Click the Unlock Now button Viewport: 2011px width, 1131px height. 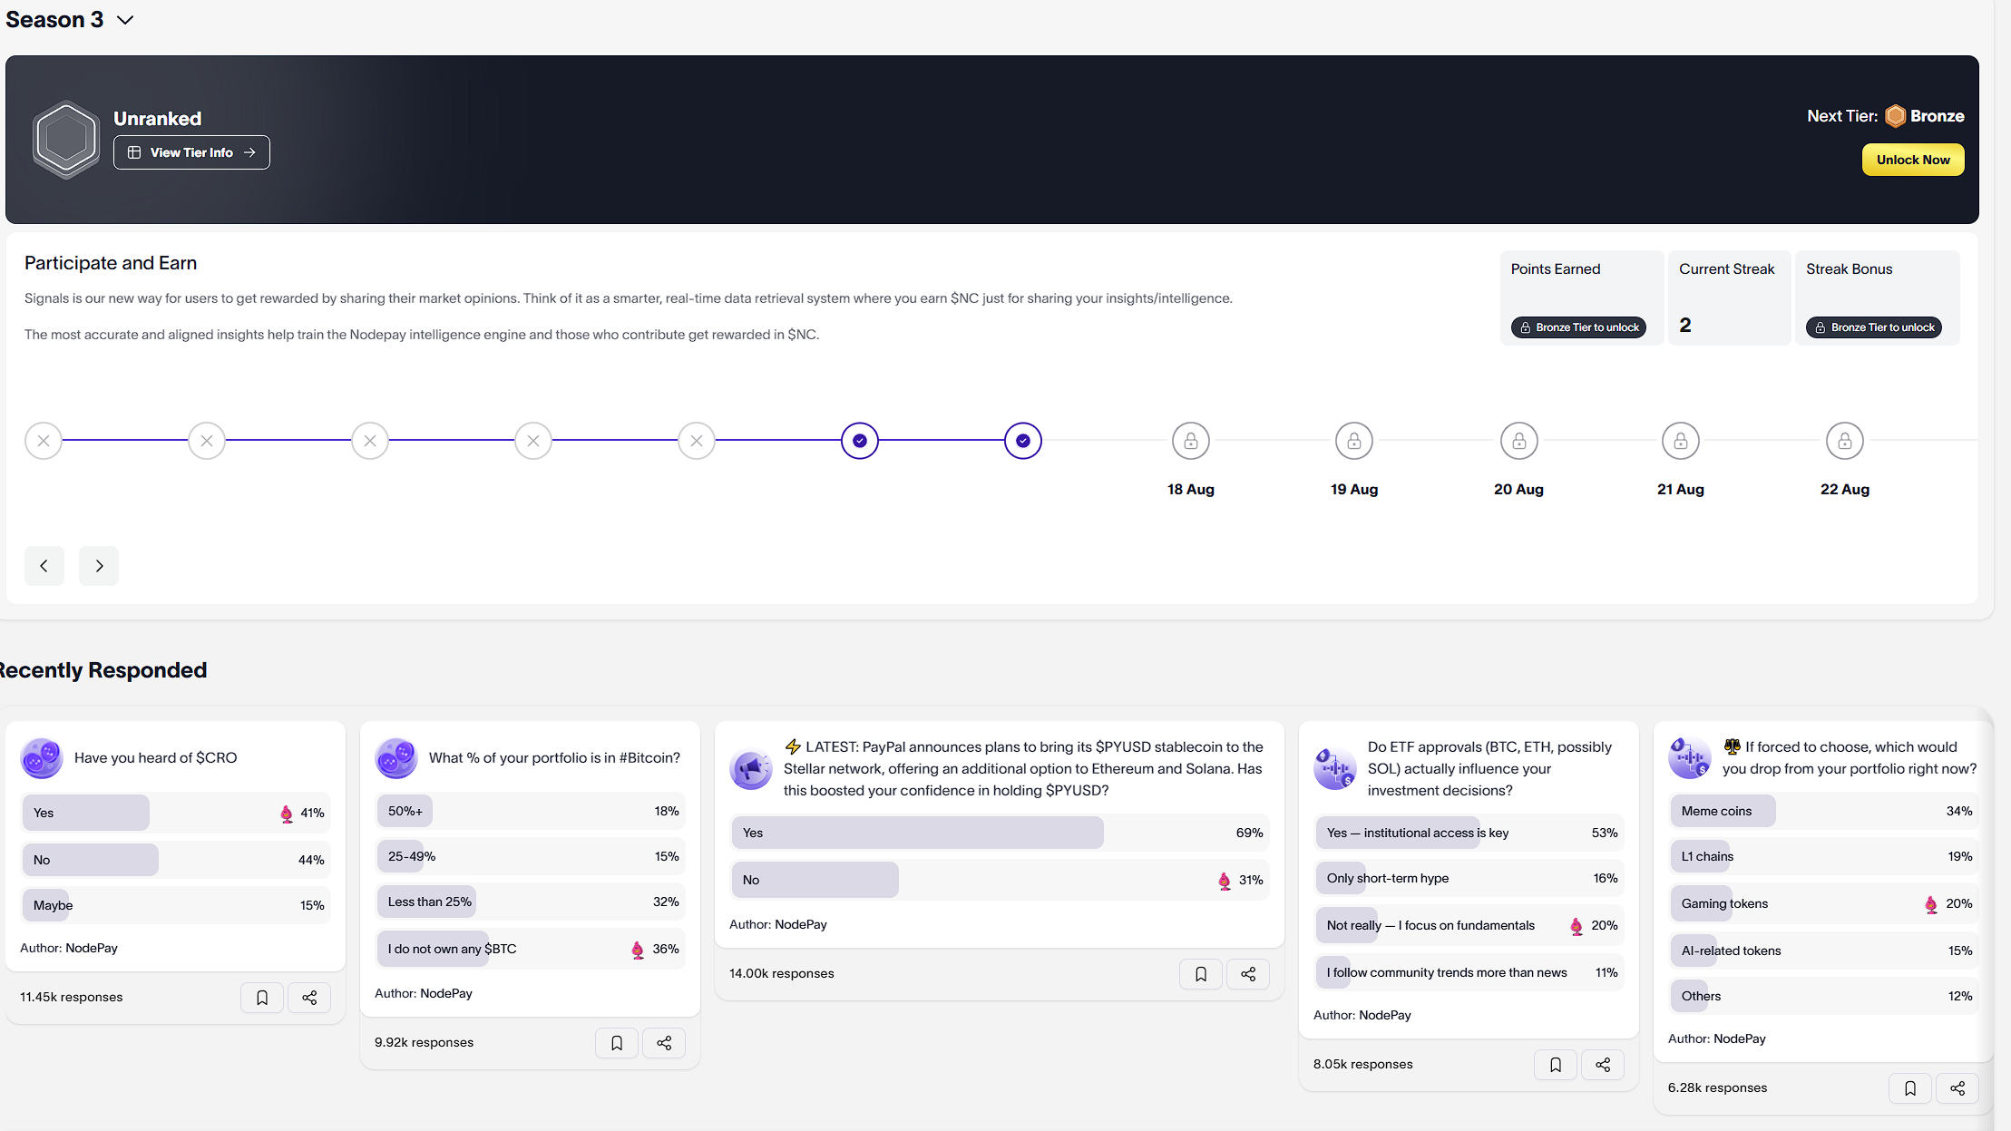point(1913,160)
